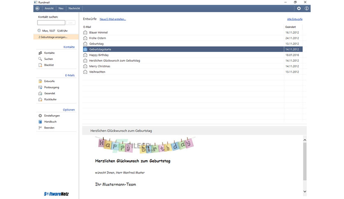
Task: Open Kontakte in the sidebar
Action: tap(49, 53)
